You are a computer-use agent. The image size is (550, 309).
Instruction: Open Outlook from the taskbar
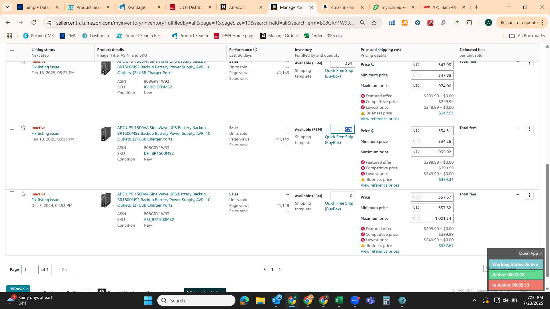[276, 300]
